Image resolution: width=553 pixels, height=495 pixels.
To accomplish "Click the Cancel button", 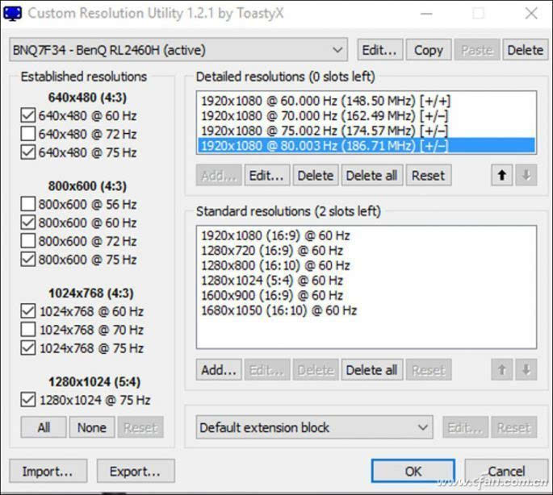I will pyautogui.click(x=506, y=471).
